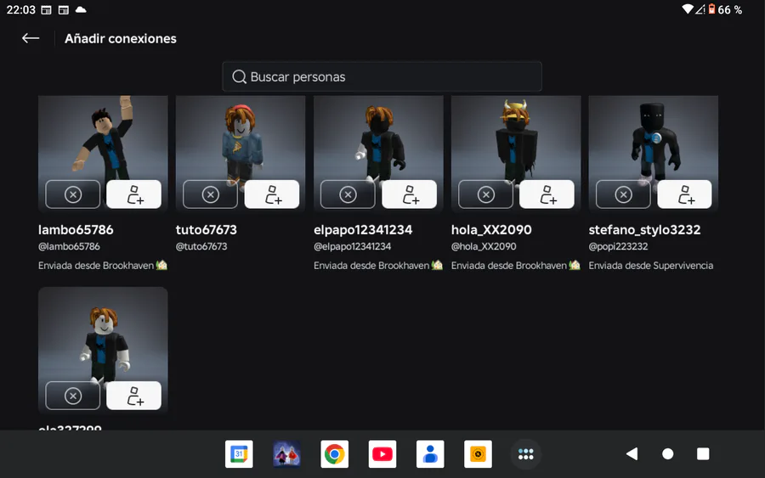Accept hola_XX2090's connection request
This screenshot has width=765, height=478.
coord(547,194)
